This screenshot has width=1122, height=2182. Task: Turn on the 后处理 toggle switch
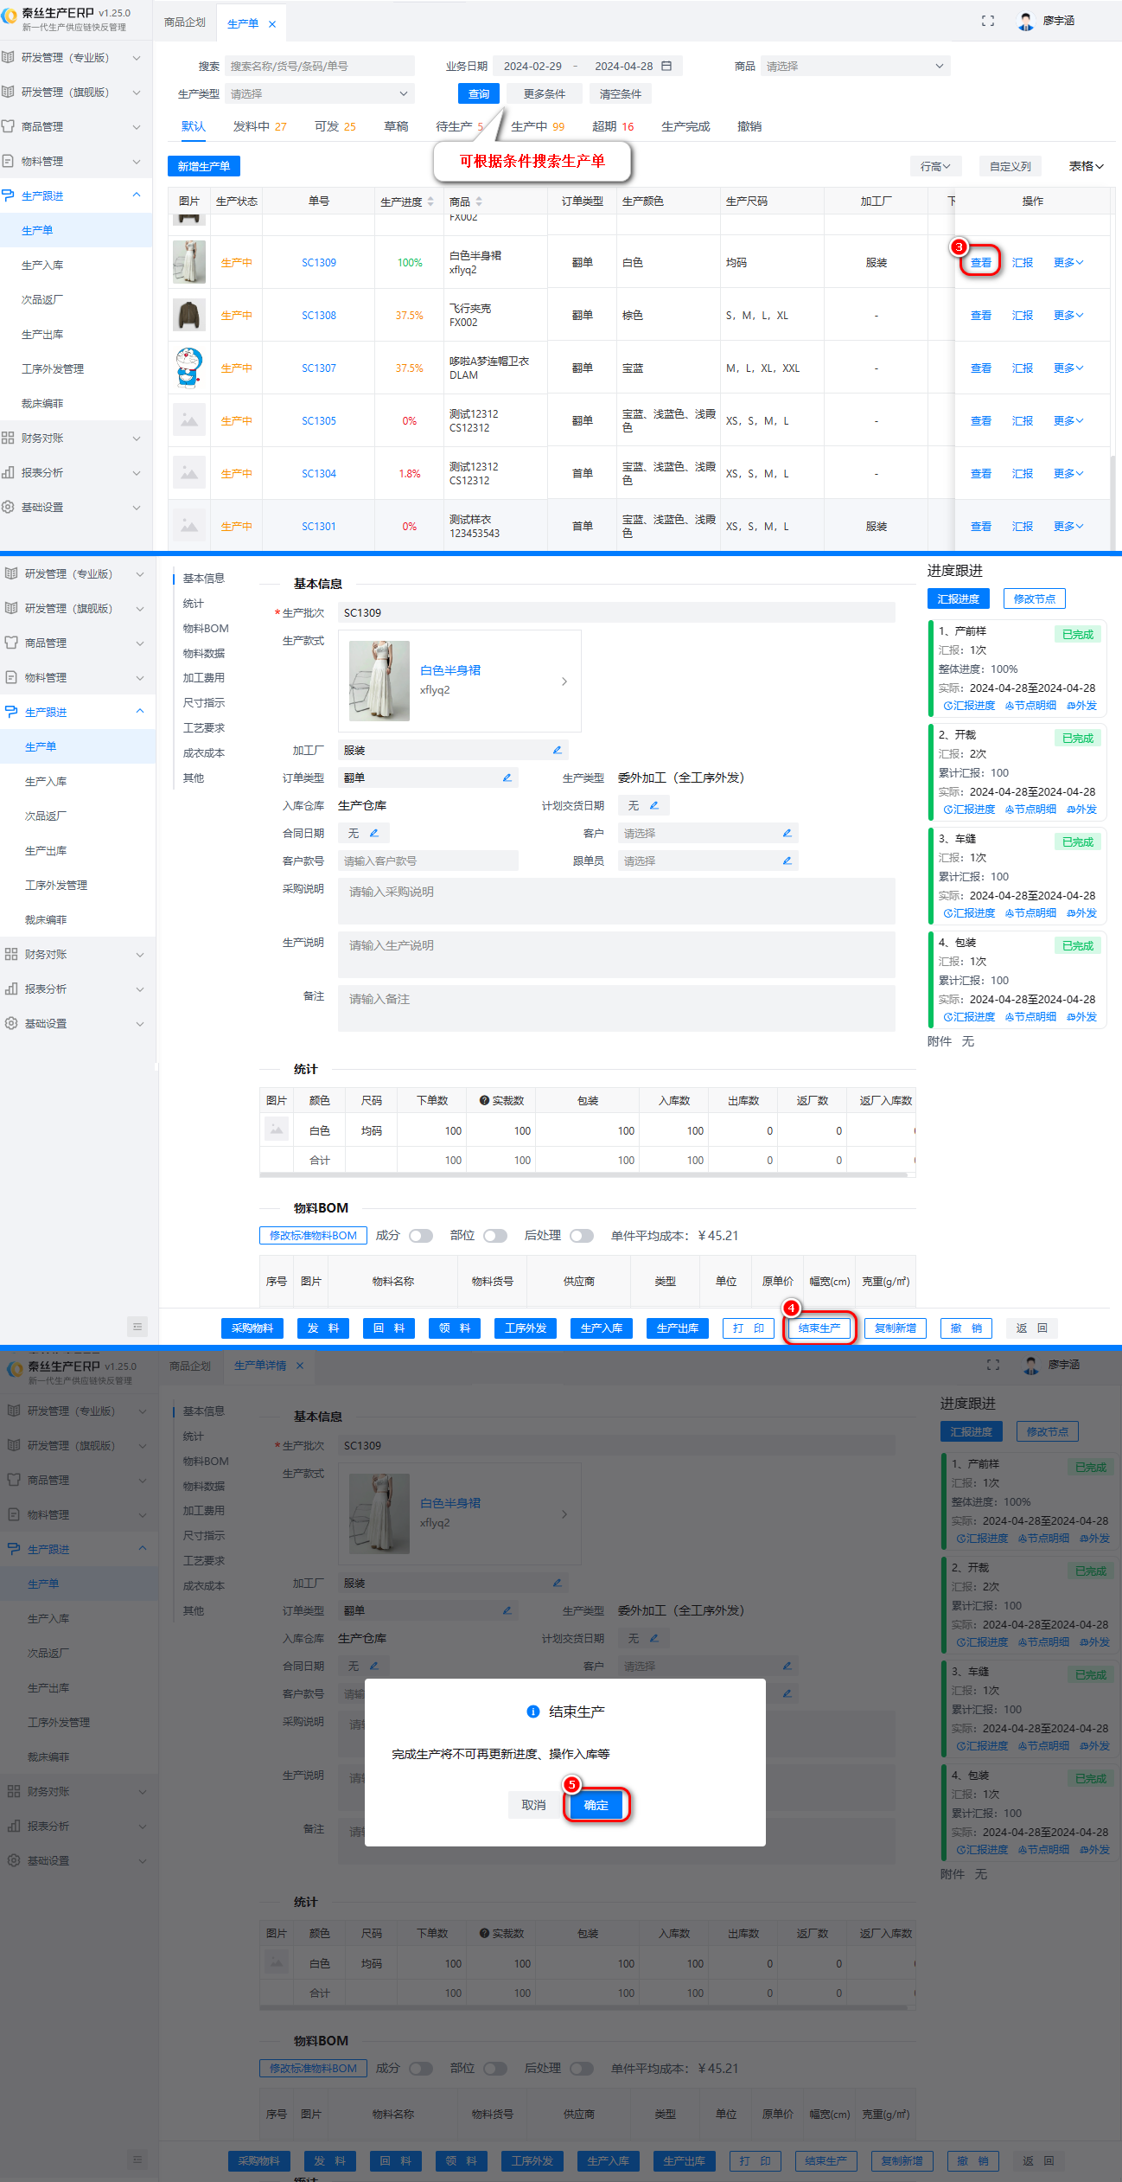(x=582, y=1235)
